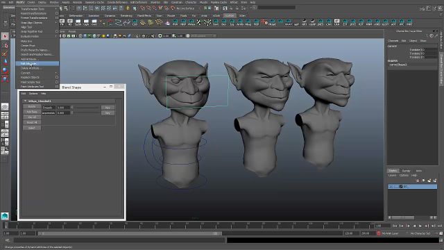Choose the Paint Selection brush tool
Viewport: 444px width, 250px height.
tap(5, 53)
